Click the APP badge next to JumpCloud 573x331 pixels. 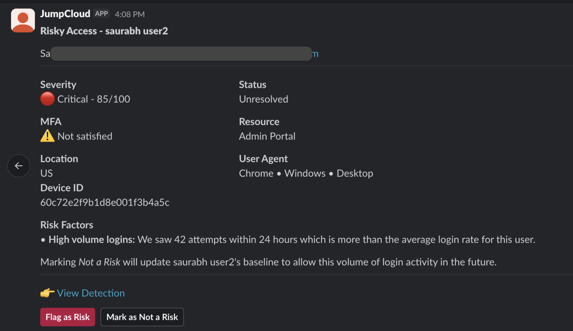coord(102,14)
